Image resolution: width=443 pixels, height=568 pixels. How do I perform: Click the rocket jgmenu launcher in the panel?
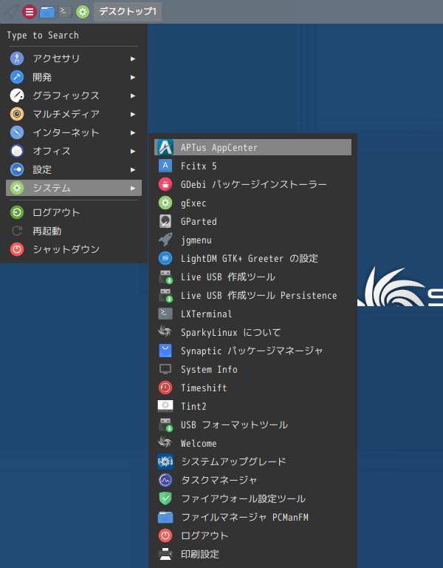click(12, 12)
